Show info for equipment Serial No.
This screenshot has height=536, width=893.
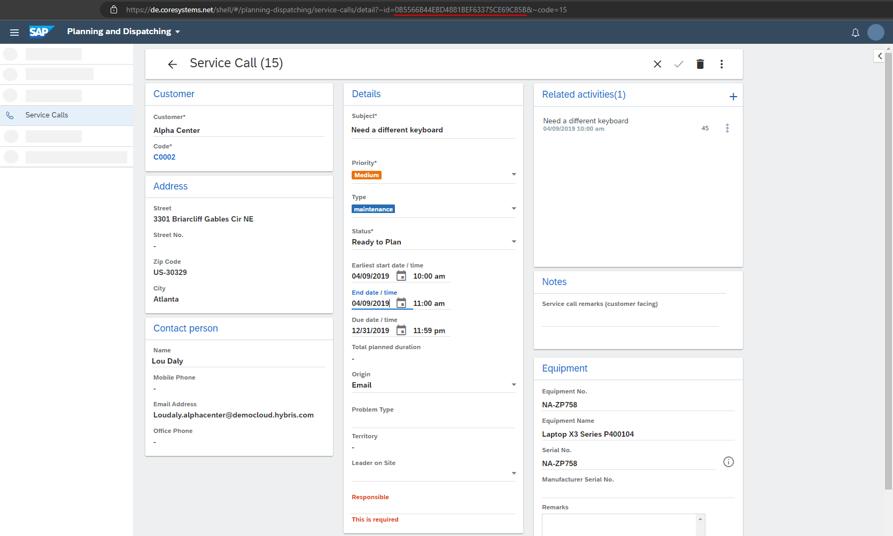(728, 462)
